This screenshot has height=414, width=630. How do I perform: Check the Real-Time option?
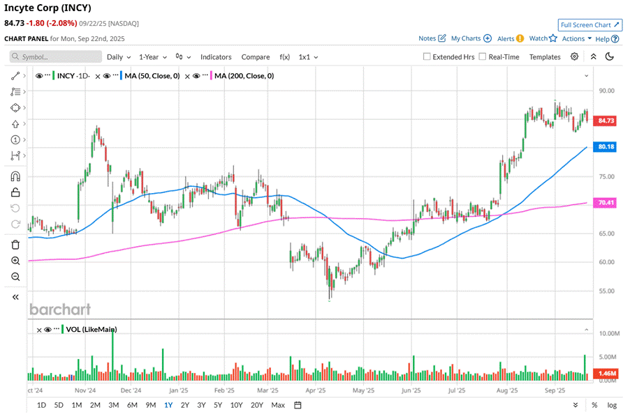tap(483, 57)
